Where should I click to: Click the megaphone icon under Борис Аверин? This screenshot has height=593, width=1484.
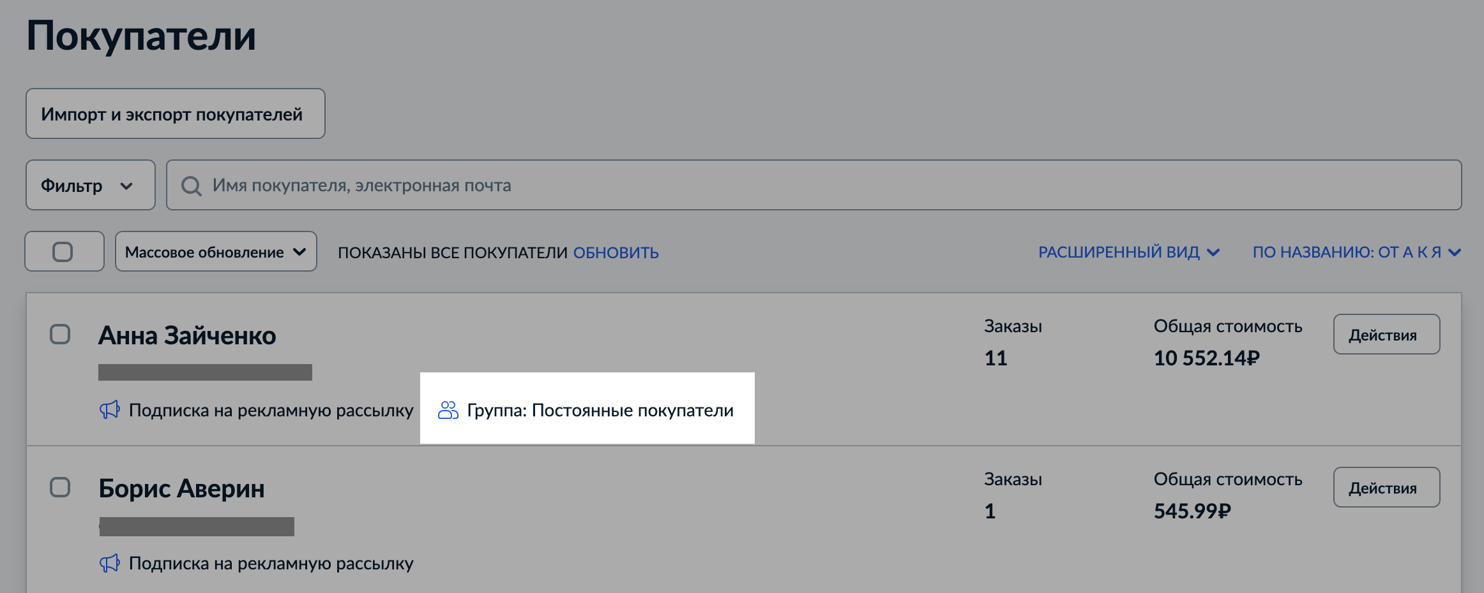pyautogui.click(x=110, y=563)
